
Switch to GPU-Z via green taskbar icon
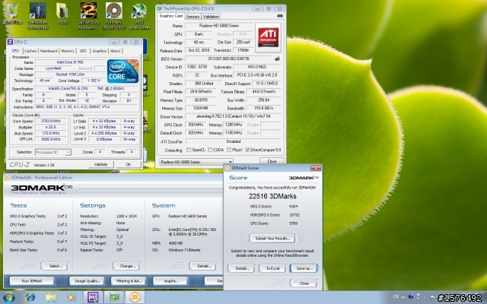(x=114, y=297)
